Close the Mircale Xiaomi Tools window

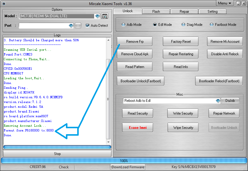pyautogui.click(x=244, y=4)
